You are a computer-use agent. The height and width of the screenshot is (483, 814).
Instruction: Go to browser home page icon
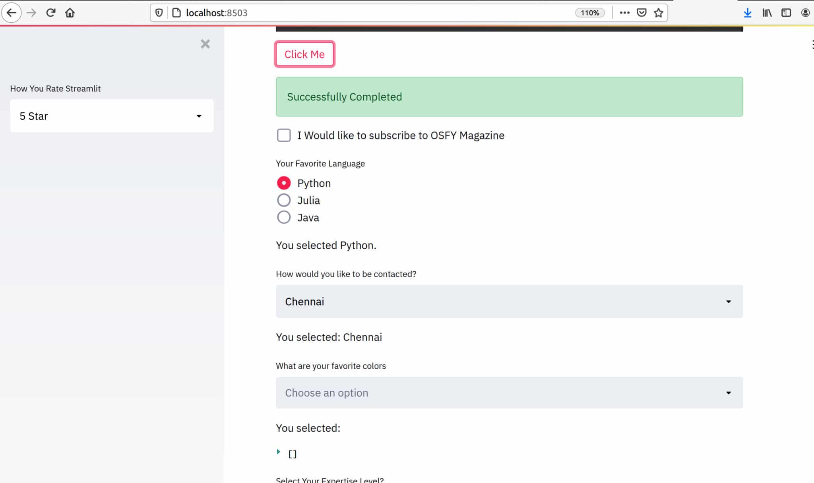click(70, 13)
